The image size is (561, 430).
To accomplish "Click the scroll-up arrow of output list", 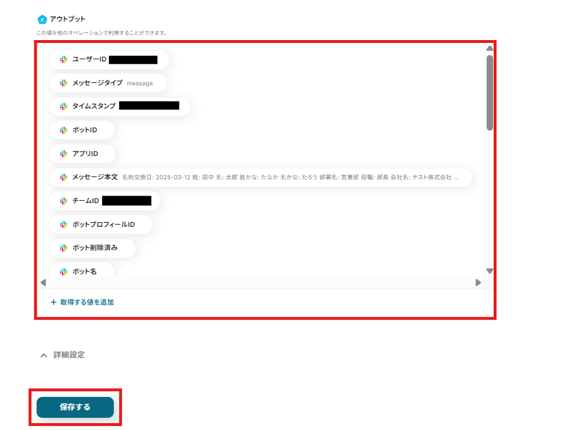I will click(490, 48).
